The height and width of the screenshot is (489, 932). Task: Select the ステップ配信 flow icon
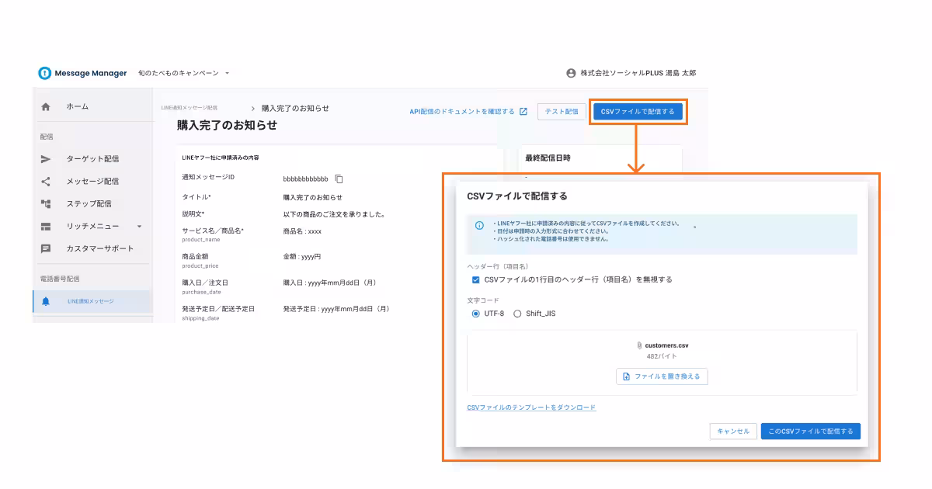tap(46, 203)
